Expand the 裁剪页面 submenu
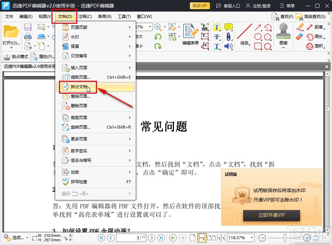 (x=96, y=117)
